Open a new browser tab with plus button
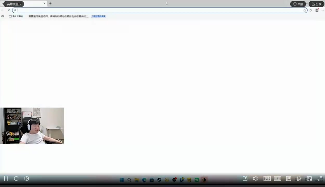This screenshot has height=187, width=325. pyautogui.click(x=50, y=3)
